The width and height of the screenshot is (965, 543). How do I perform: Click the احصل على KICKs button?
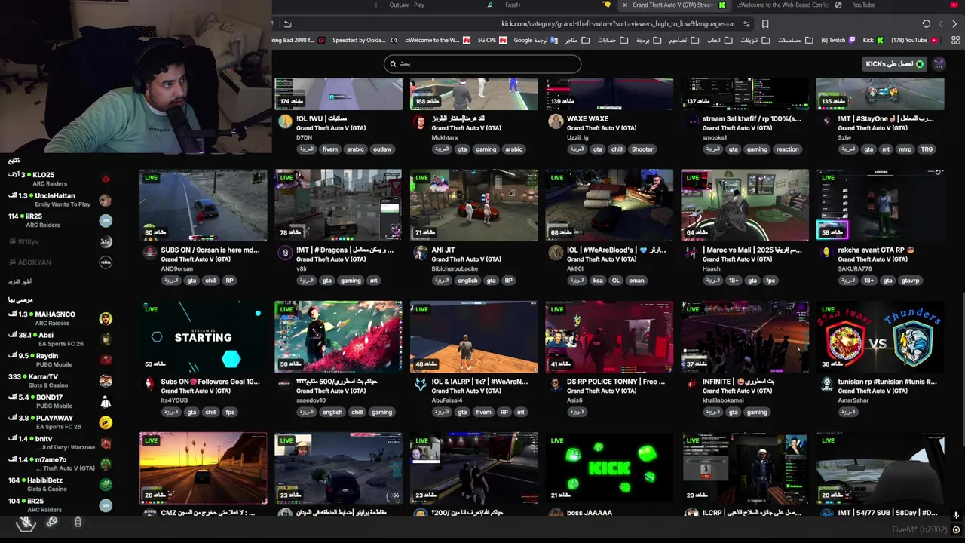[894, 64]
